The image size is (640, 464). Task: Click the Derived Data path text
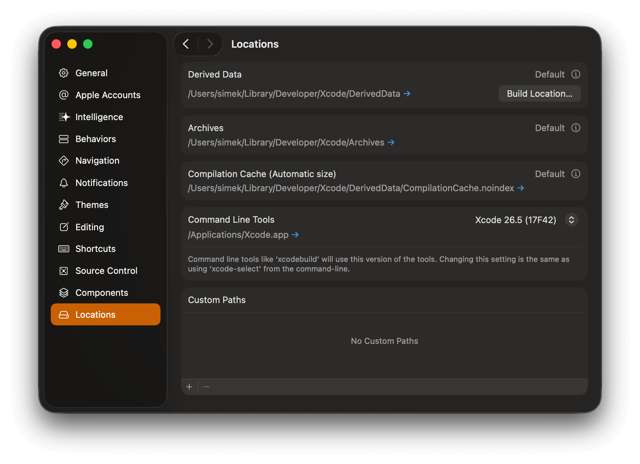[x=294, y=94]
